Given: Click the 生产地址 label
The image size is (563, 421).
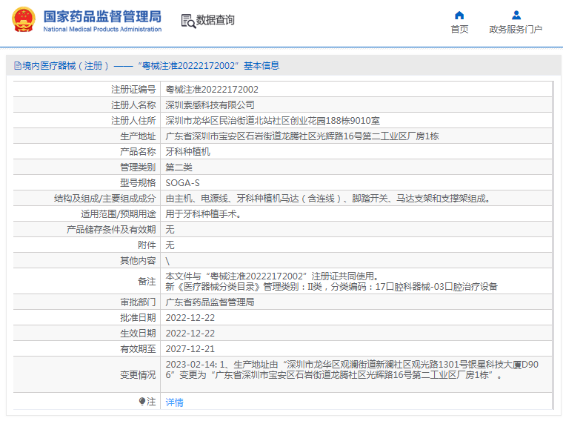Looking at the screenshot, I should 138,136.
